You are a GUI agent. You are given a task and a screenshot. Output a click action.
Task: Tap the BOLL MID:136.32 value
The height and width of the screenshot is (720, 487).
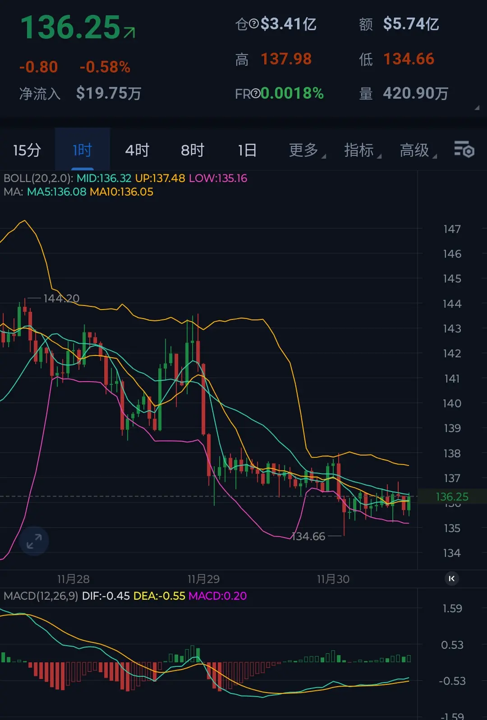[x=104, y=178]
